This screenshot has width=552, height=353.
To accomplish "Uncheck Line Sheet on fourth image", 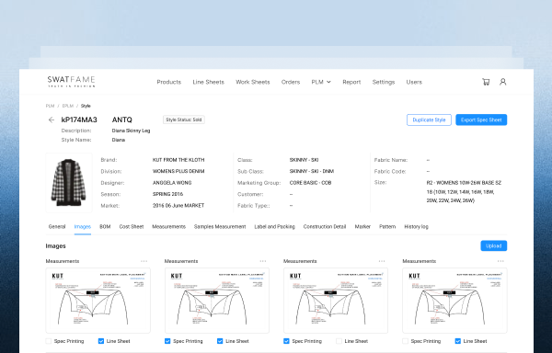I will pyautogui.click(x=458, y=341).
